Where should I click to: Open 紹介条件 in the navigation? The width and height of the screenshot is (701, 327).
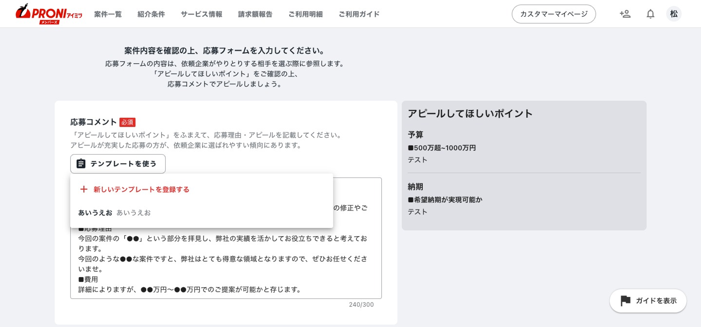point(151,14)
